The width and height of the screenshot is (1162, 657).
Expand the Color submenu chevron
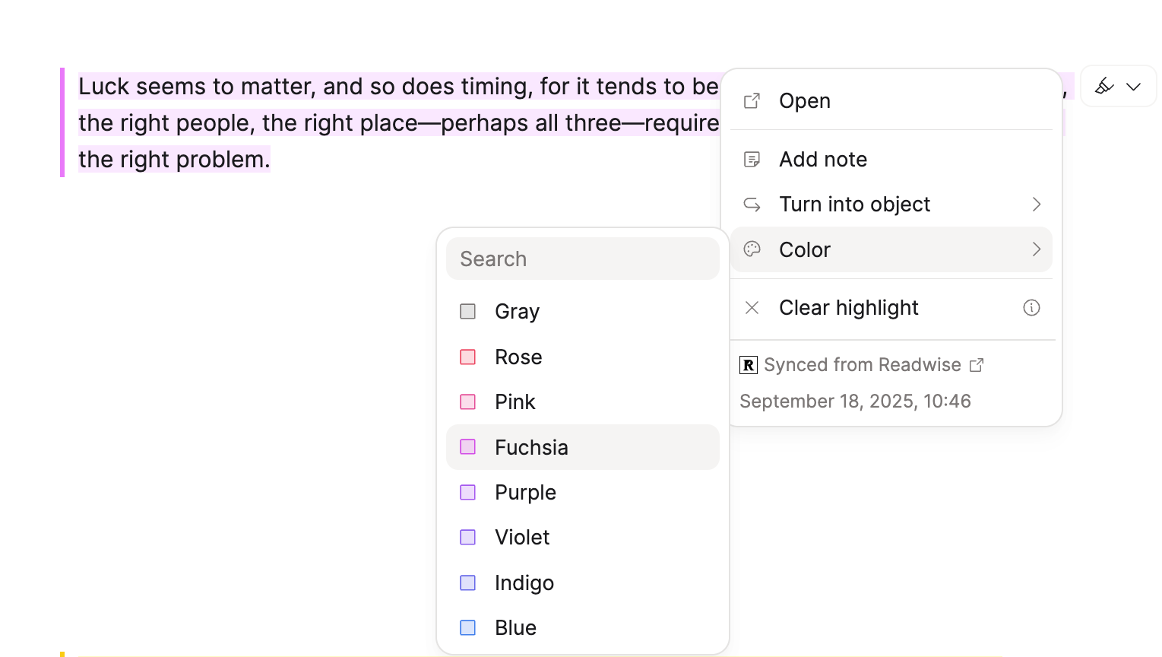(x=1036, y=249)
